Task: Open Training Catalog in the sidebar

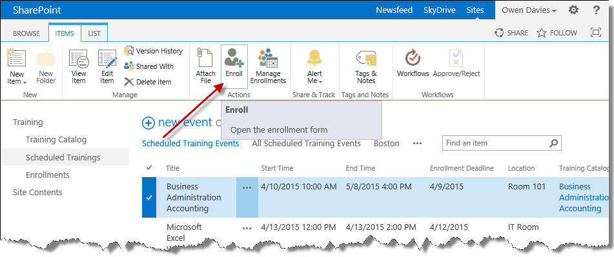Action: point(56,139)
